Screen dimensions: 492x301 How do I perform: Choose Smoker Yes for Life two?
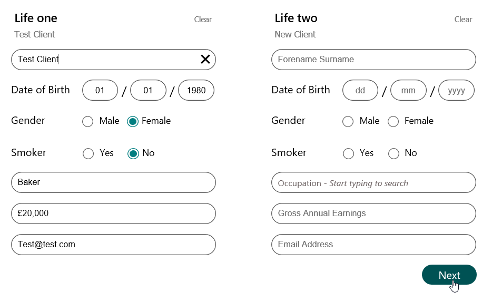[348, 154]
